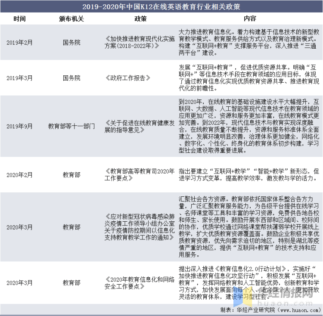Select '教育部' in the 2020年2月 row
The width and height of the screenshot is (323, 316).
pyautogui.click(x=71, y=175)
